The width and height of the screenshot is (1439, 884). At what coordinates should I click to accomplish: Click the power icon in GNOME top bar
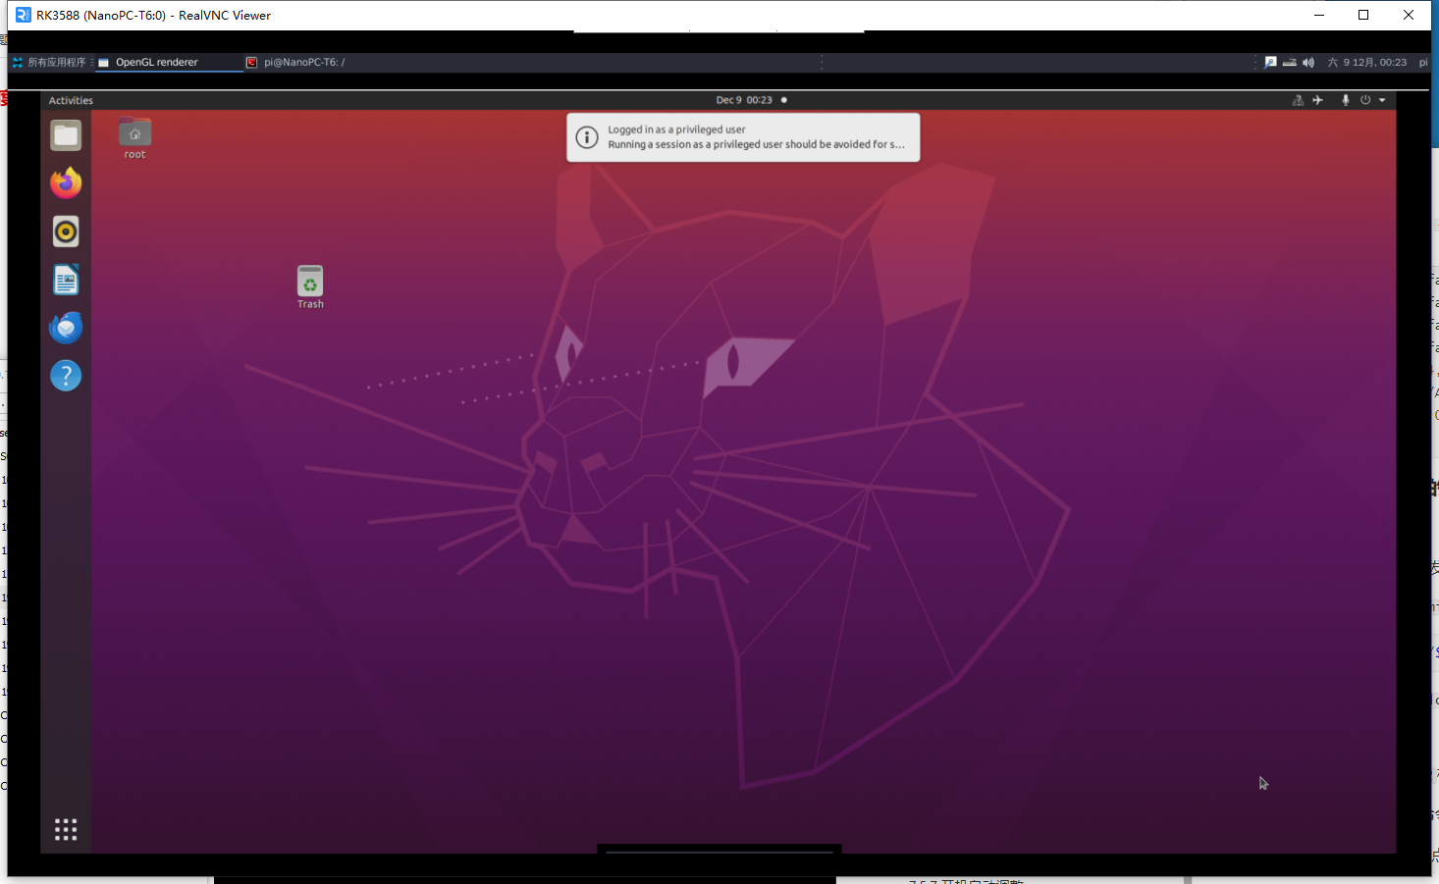(1364, 100)
